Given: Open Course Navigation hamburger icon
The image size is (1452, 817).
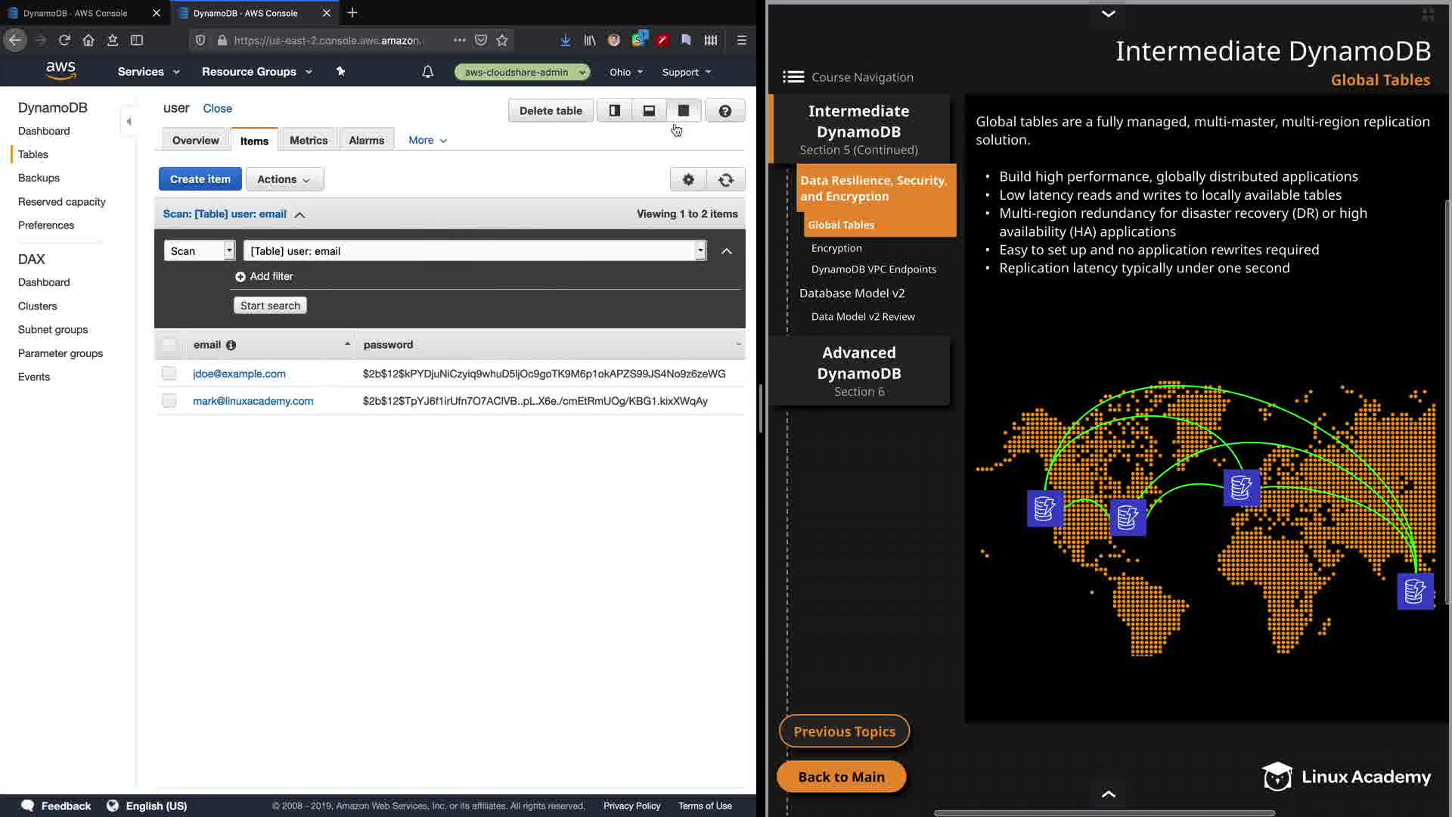Looking at the screenshot, I should point(793,77).
